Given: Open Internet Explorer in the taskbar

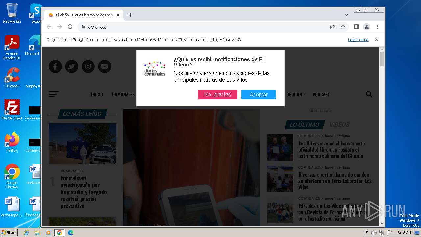Looking at the screenshot, I should point(26,233).
